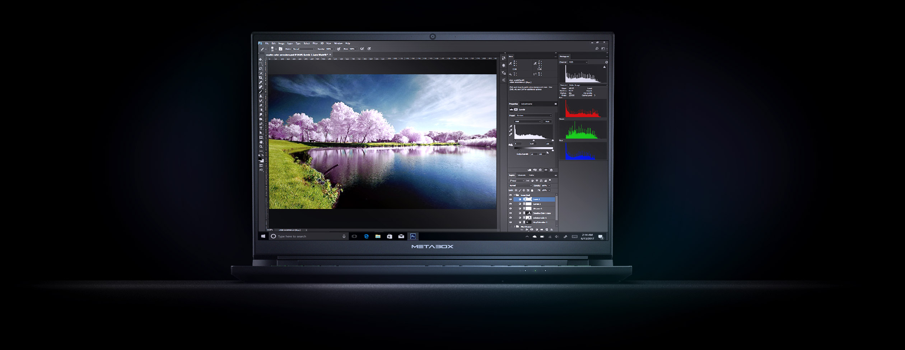Open the layer blend mode dropdown
Viewport: 905px width, 350px height.
(521, 185)
